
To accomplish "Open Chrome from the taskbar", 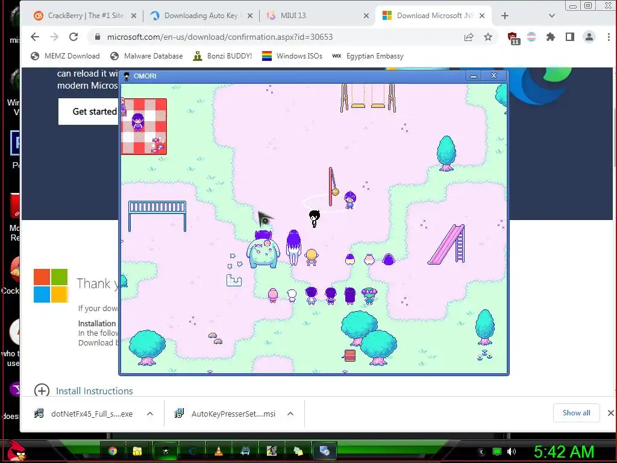I will click(113, 451).
